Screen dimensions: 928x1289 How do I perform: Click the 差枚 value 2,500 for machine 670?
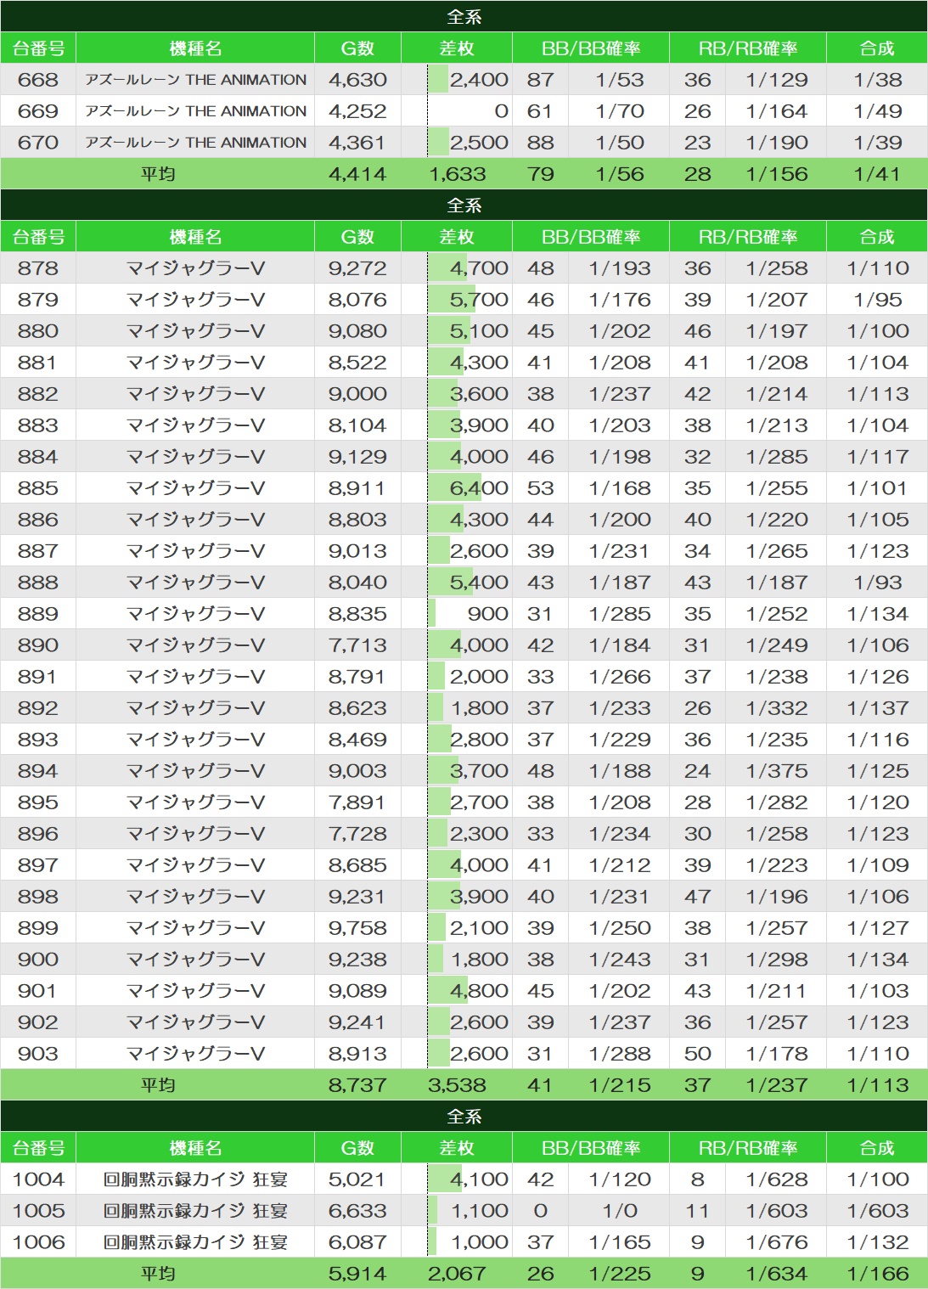[x=479, y=143]
